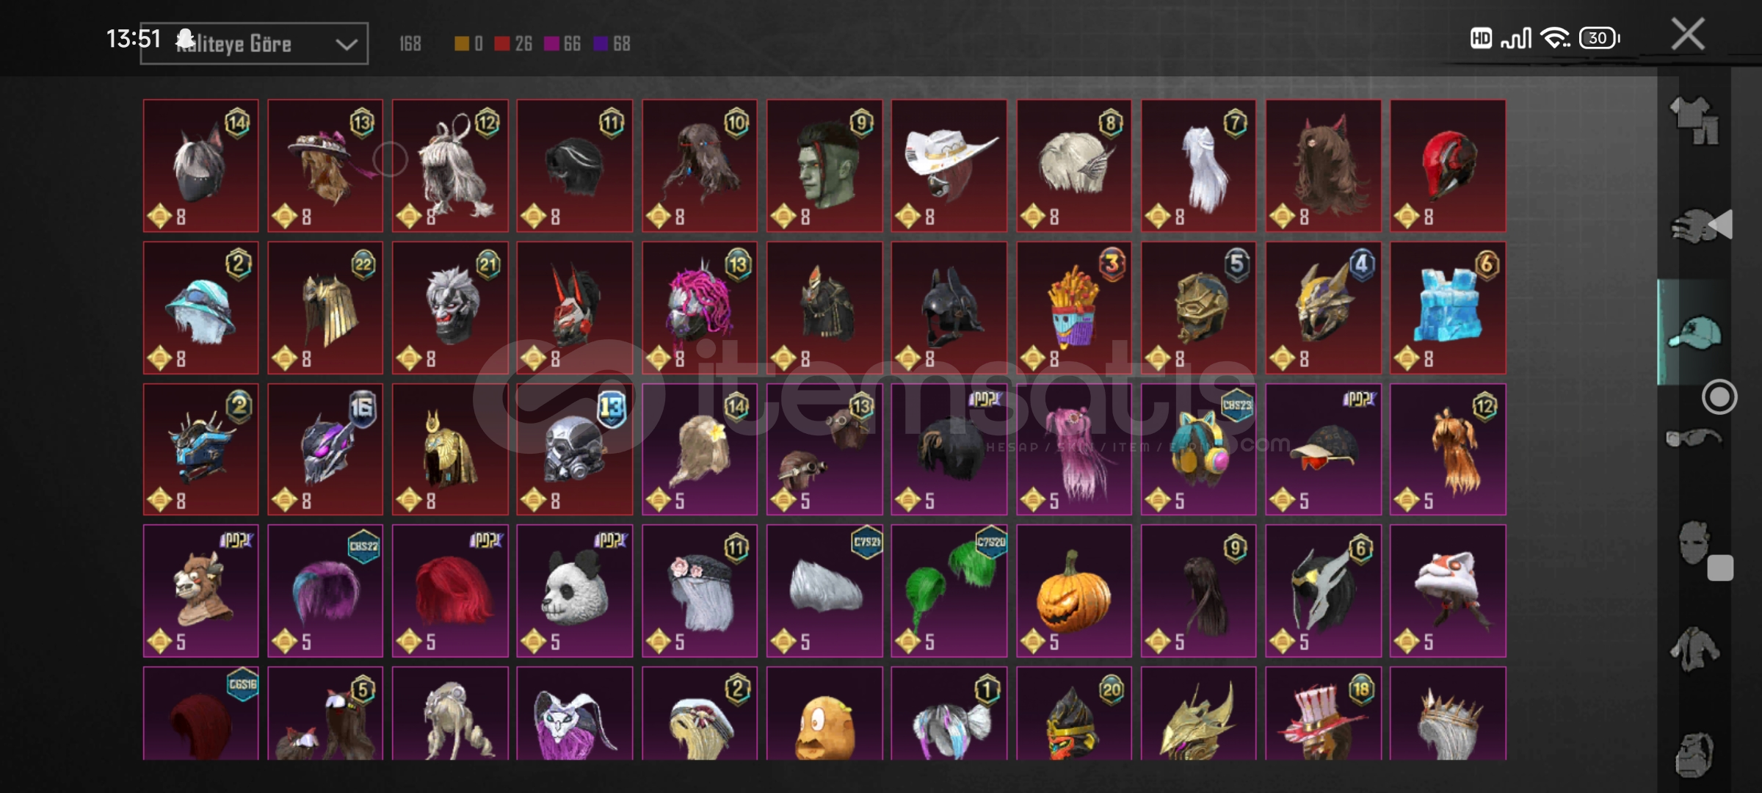The width and height of the screenshot is (1762, 793).
Task: Filter by purple quality count 66
Action: [562, 44]
